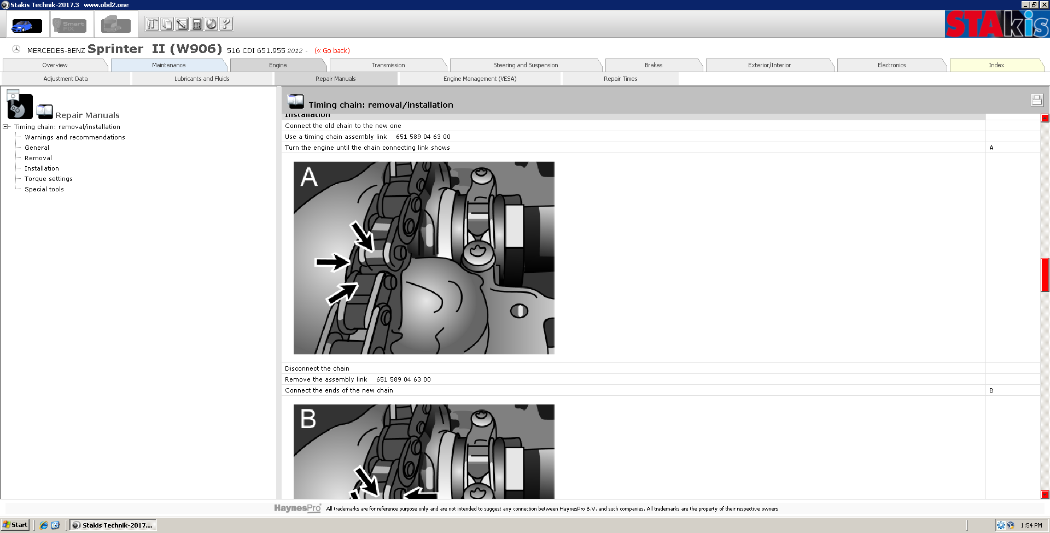The height and width of the screenshot is (533, 1050).
Task: Open help with the question mark icon
Action: 226,24
